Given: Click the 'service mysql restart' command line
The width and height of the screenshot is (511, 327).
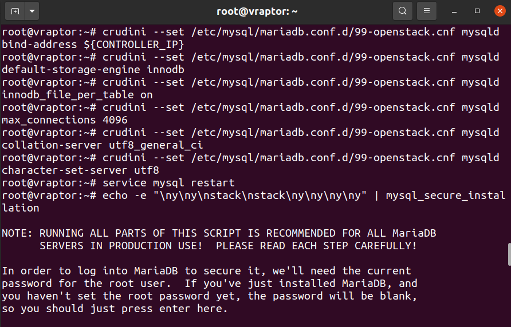Looking at the screenshot, I should (119, 183).
